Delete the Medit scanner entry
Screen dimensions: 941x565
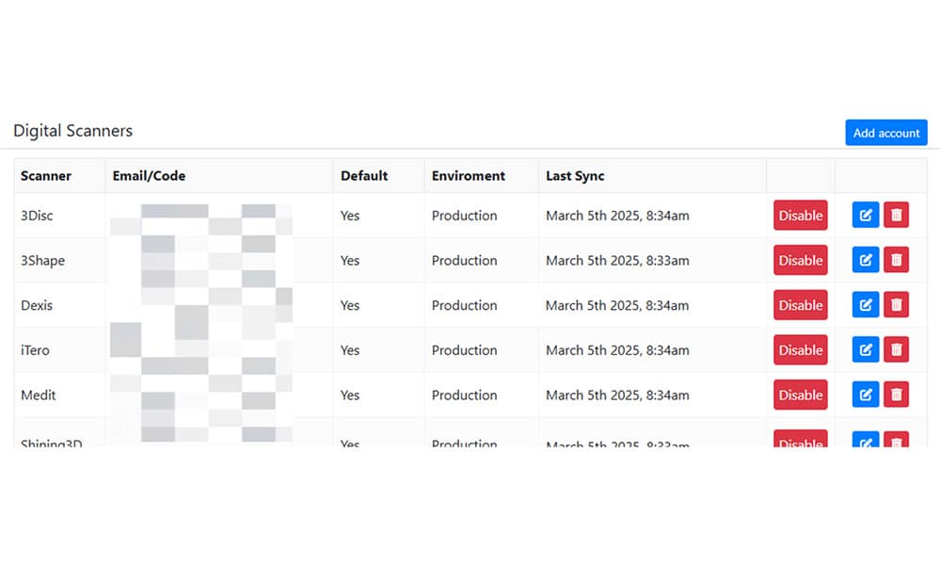tap(896, 395)
